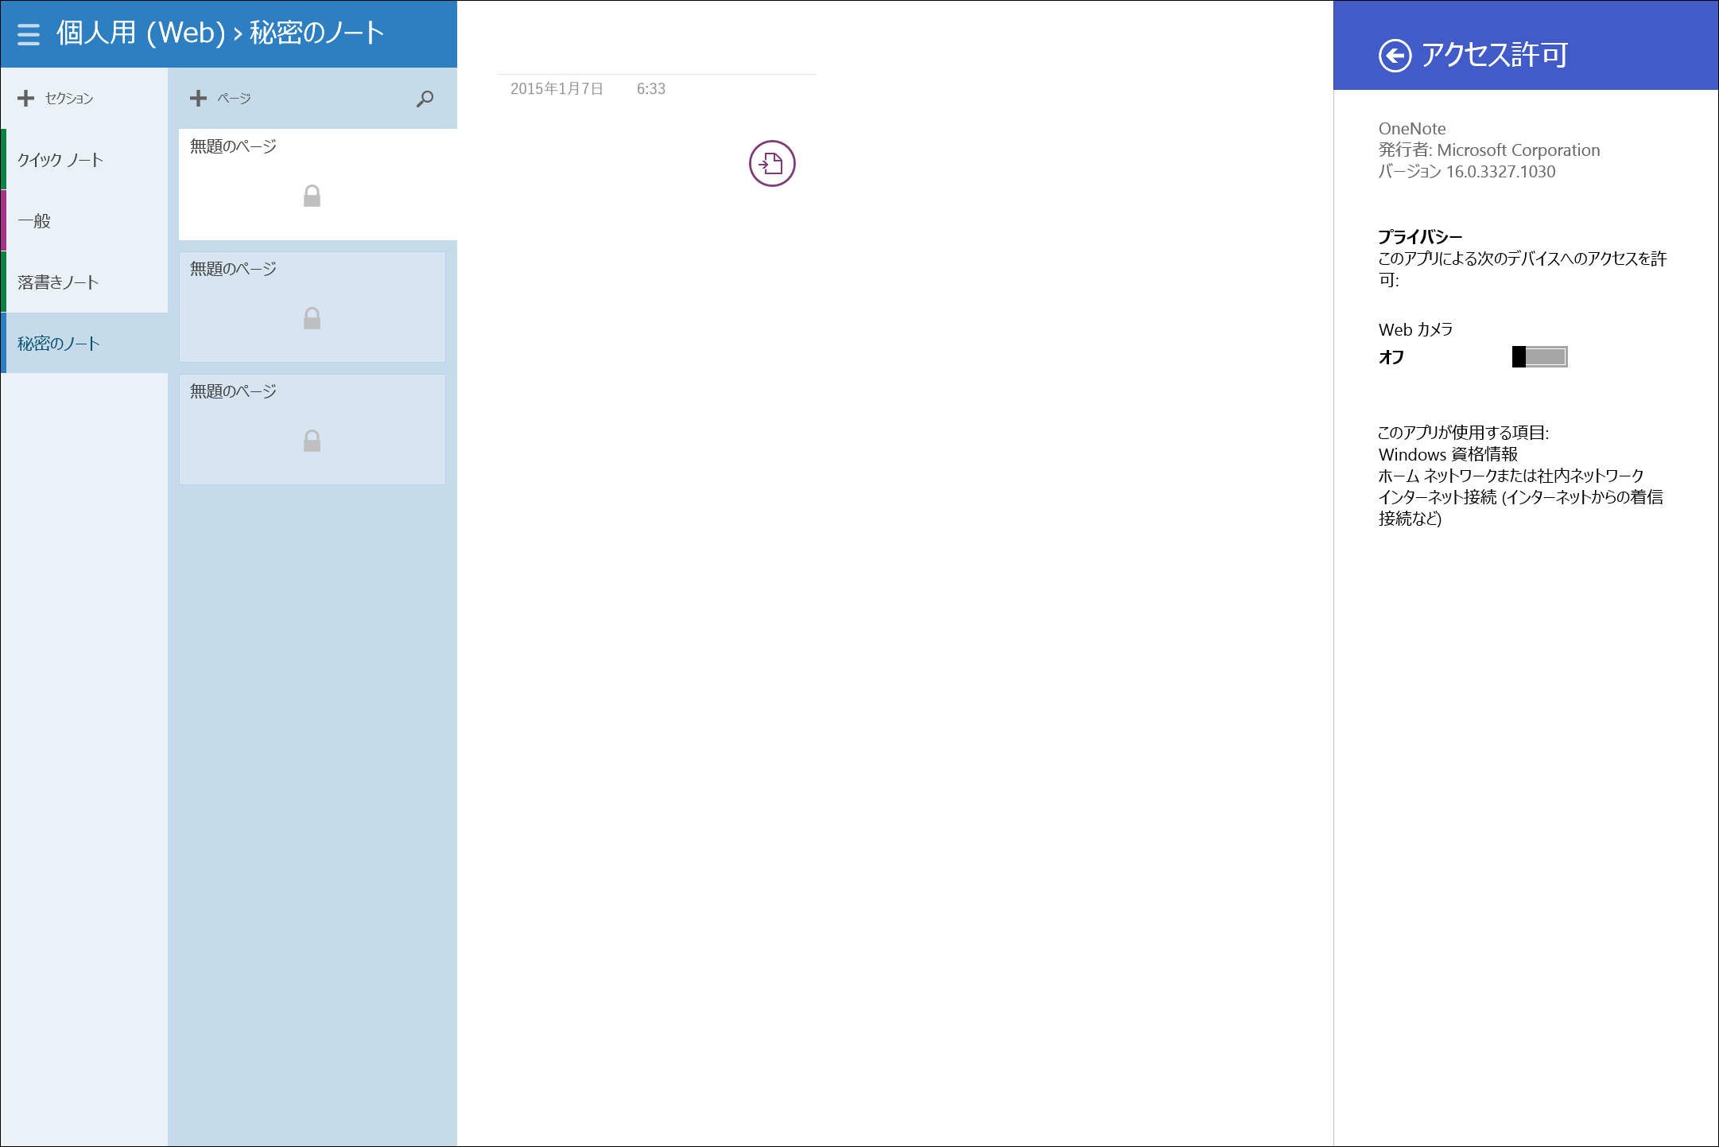The image size is (1719, 1147).
Task: Click the search icon in the pages pane
Action: 424,99
